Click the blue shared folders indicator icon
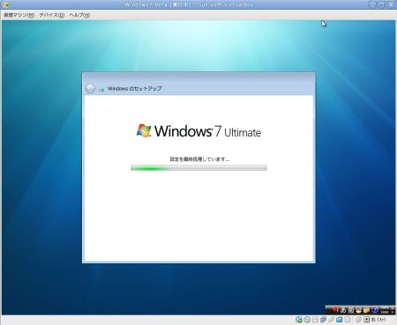The width and height of the screenshot is (397, 325). click(340, 320)
